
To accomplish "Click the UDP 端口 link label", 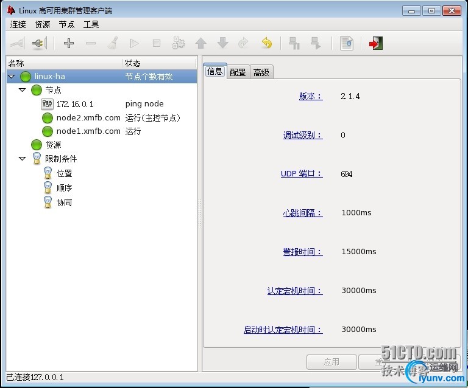I will pyautogui.click(x=302, y=174).
